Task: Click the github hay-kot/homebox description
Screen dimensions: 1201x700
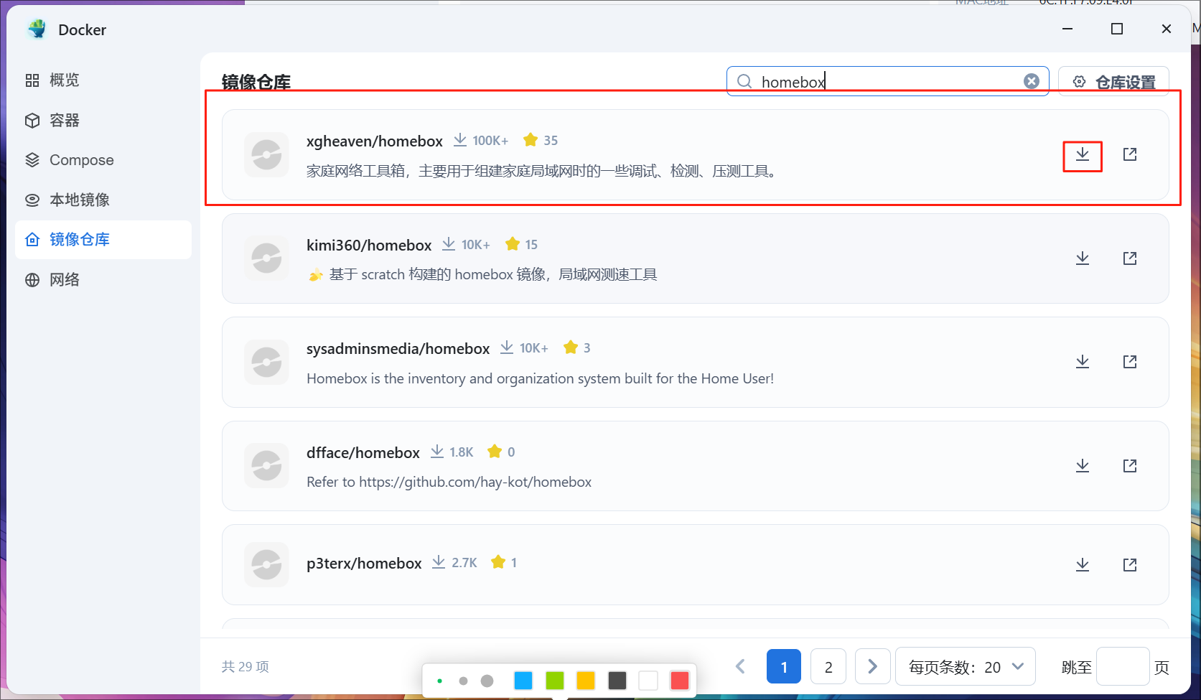Action: click(x=449, y=482)
